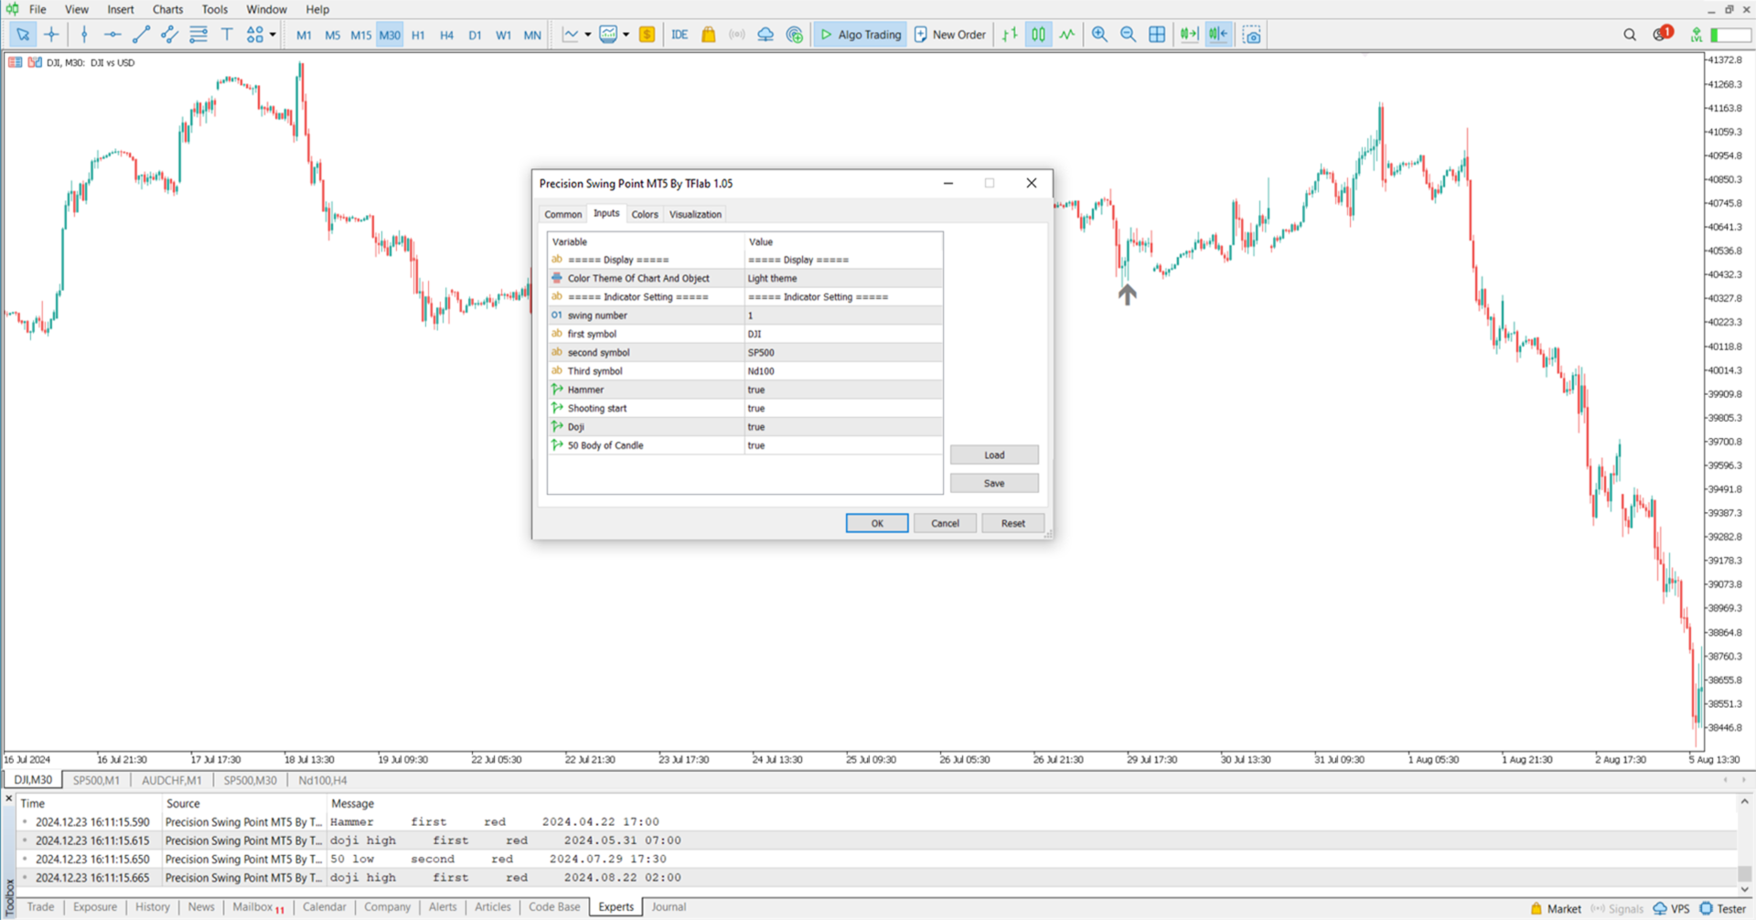The image size is (1756, 920).
Task: Switch to Visualization tab in dialog
Action: 695,214
